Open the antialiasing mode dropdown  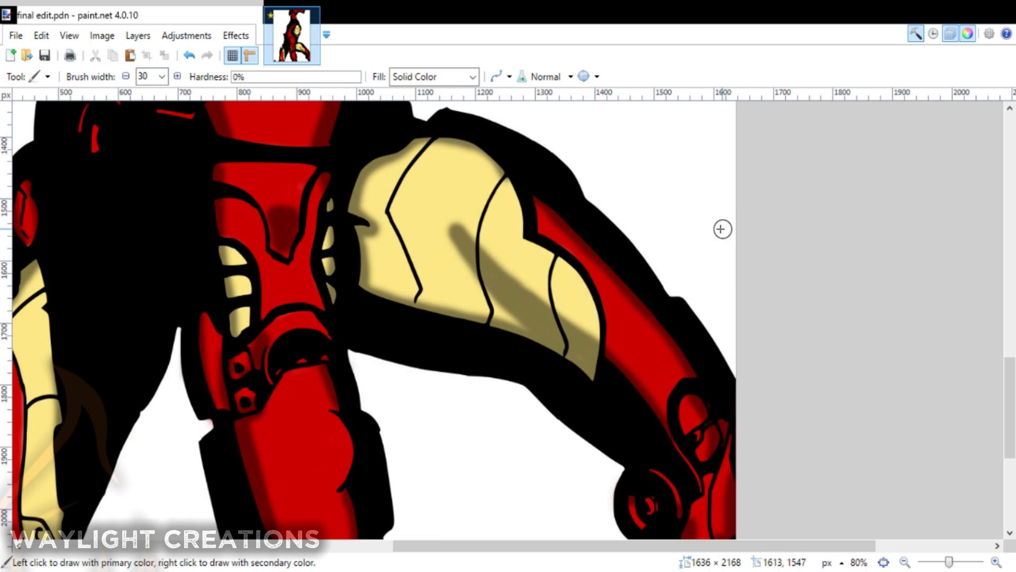[x=501, y=76]
